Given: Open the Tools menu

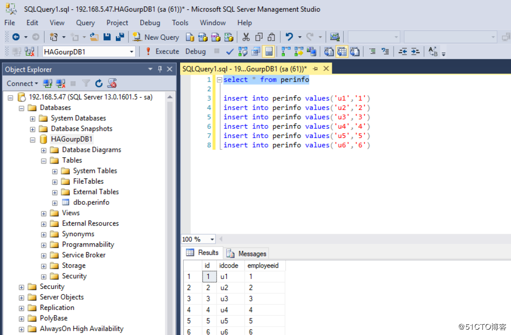Looking at the screenshot, I should (180, 23).
